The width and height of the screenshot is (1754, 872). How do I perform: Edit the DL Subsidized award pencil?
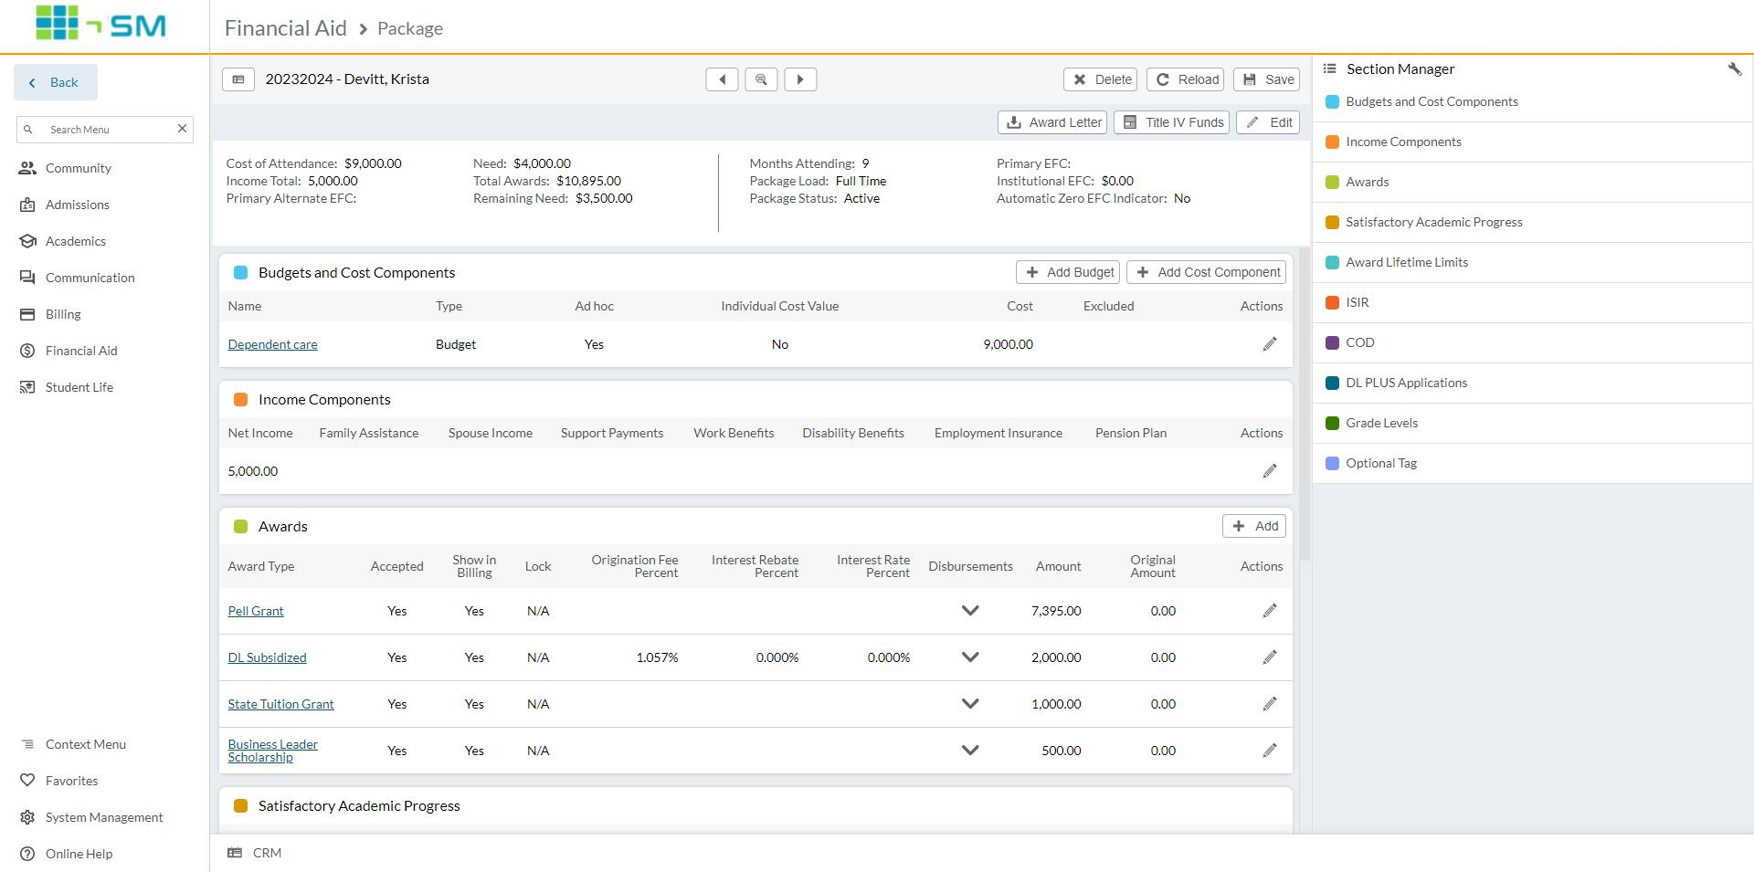tap(1270, 657)
